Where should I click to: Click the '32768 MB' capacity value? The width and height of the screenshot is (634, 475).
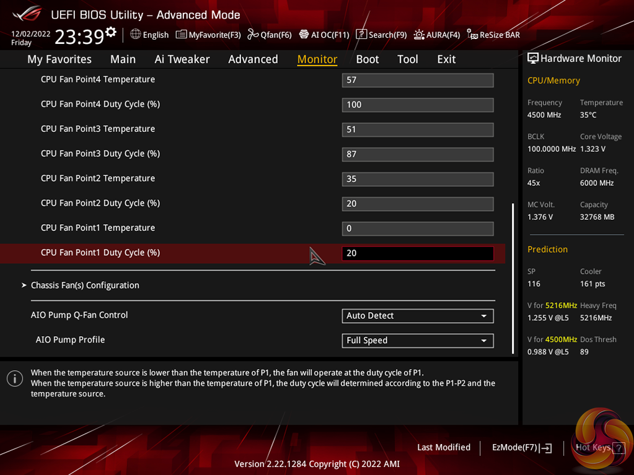[597, 217]
